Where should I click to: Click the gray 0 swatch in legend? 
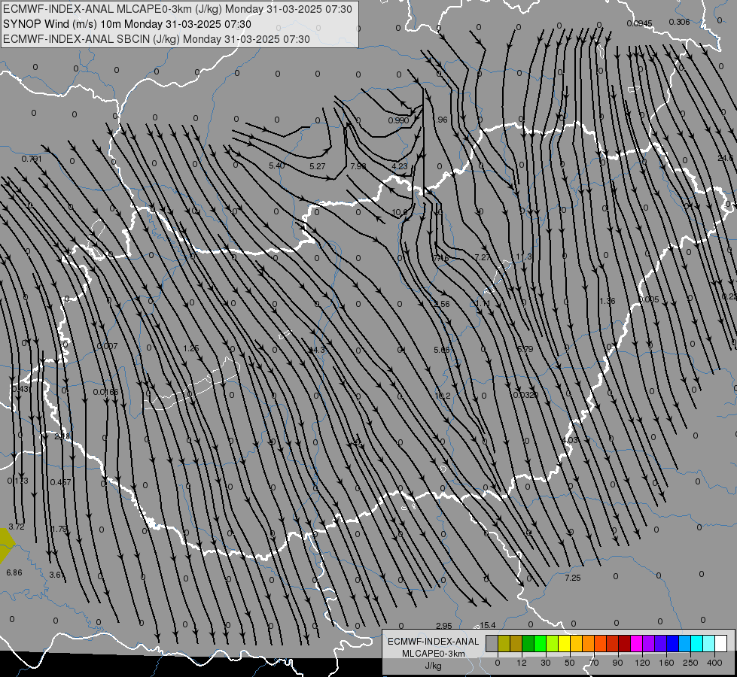492,643
